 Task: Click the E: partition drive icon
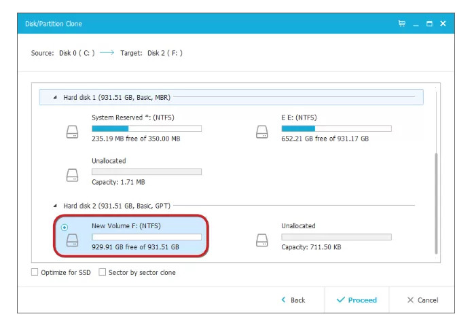[x=262, y=132]
